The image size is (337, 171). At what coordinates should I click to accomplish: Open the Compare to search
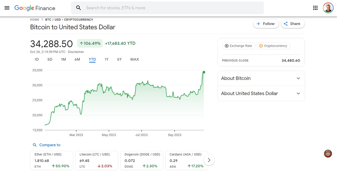coord(47,145)
